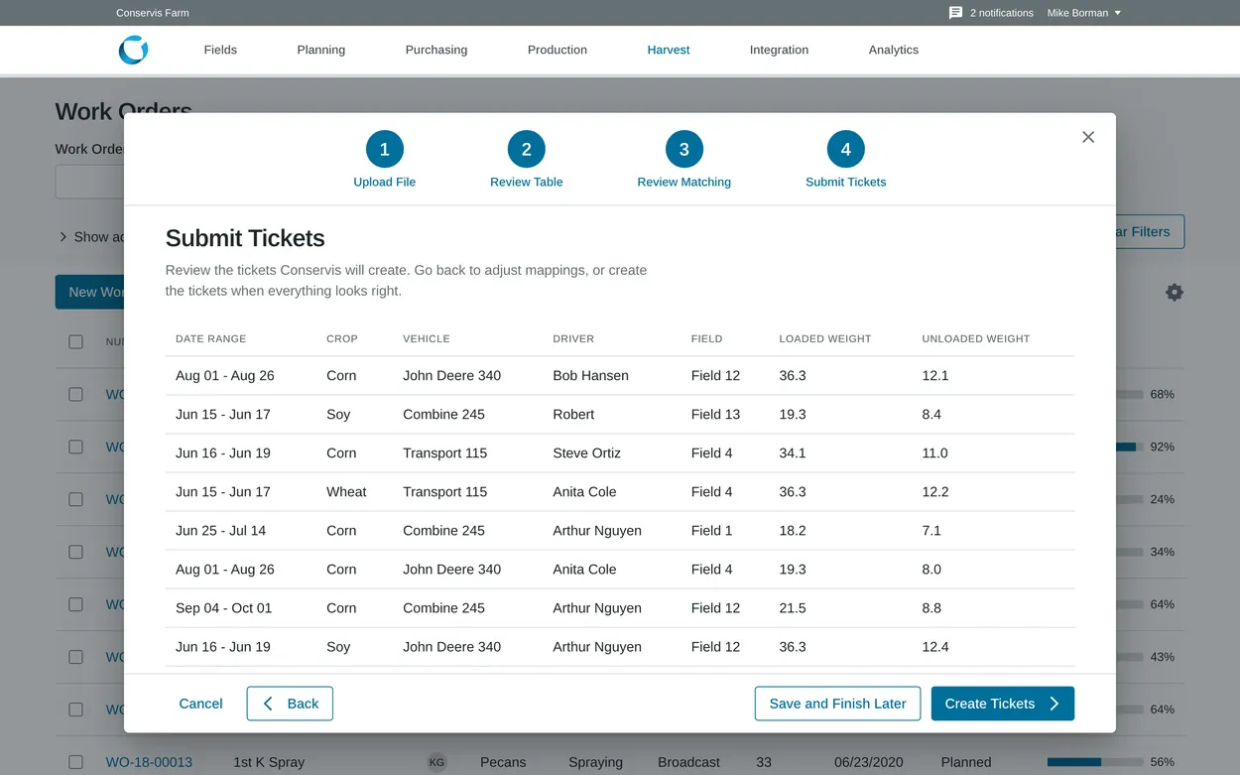
Task: Check the box for the first 64% row
Action: 75,604
